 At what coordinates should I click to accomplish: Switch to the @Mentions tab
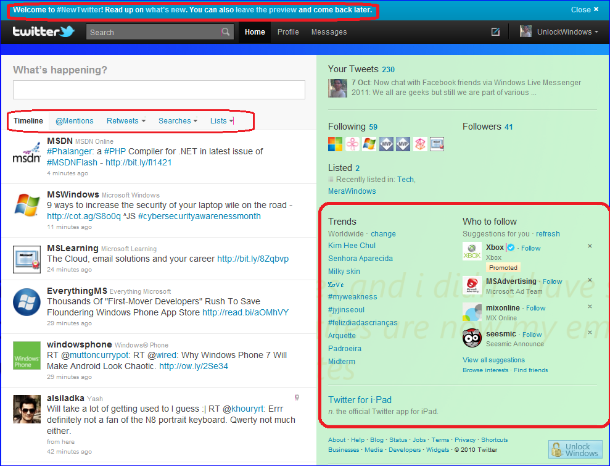click(75, 121)
